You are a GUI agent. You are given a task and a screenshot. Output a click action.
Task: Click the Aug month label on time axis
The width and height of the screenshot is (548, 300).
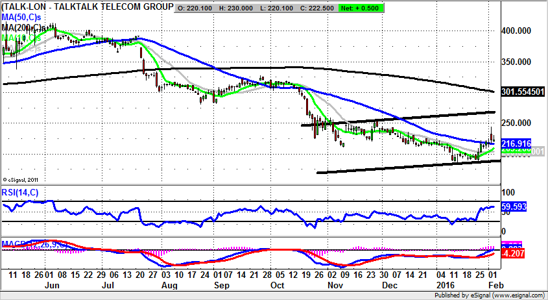169,284
